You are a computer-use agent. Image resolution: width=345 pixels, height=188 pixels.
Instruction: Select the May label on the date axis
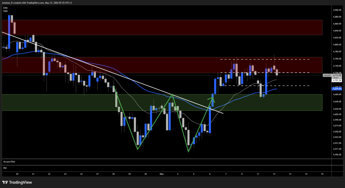161,174
